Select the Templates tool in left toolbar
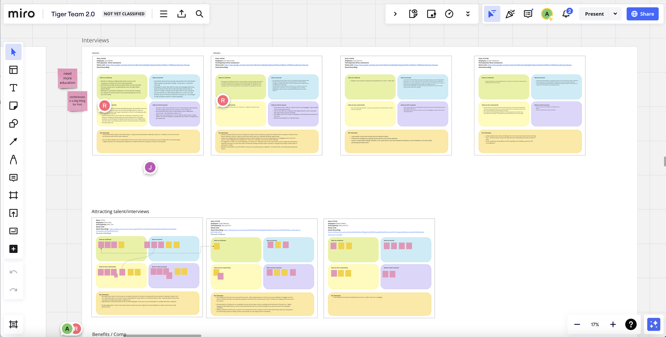666x337 pixels. coord(13,70)
